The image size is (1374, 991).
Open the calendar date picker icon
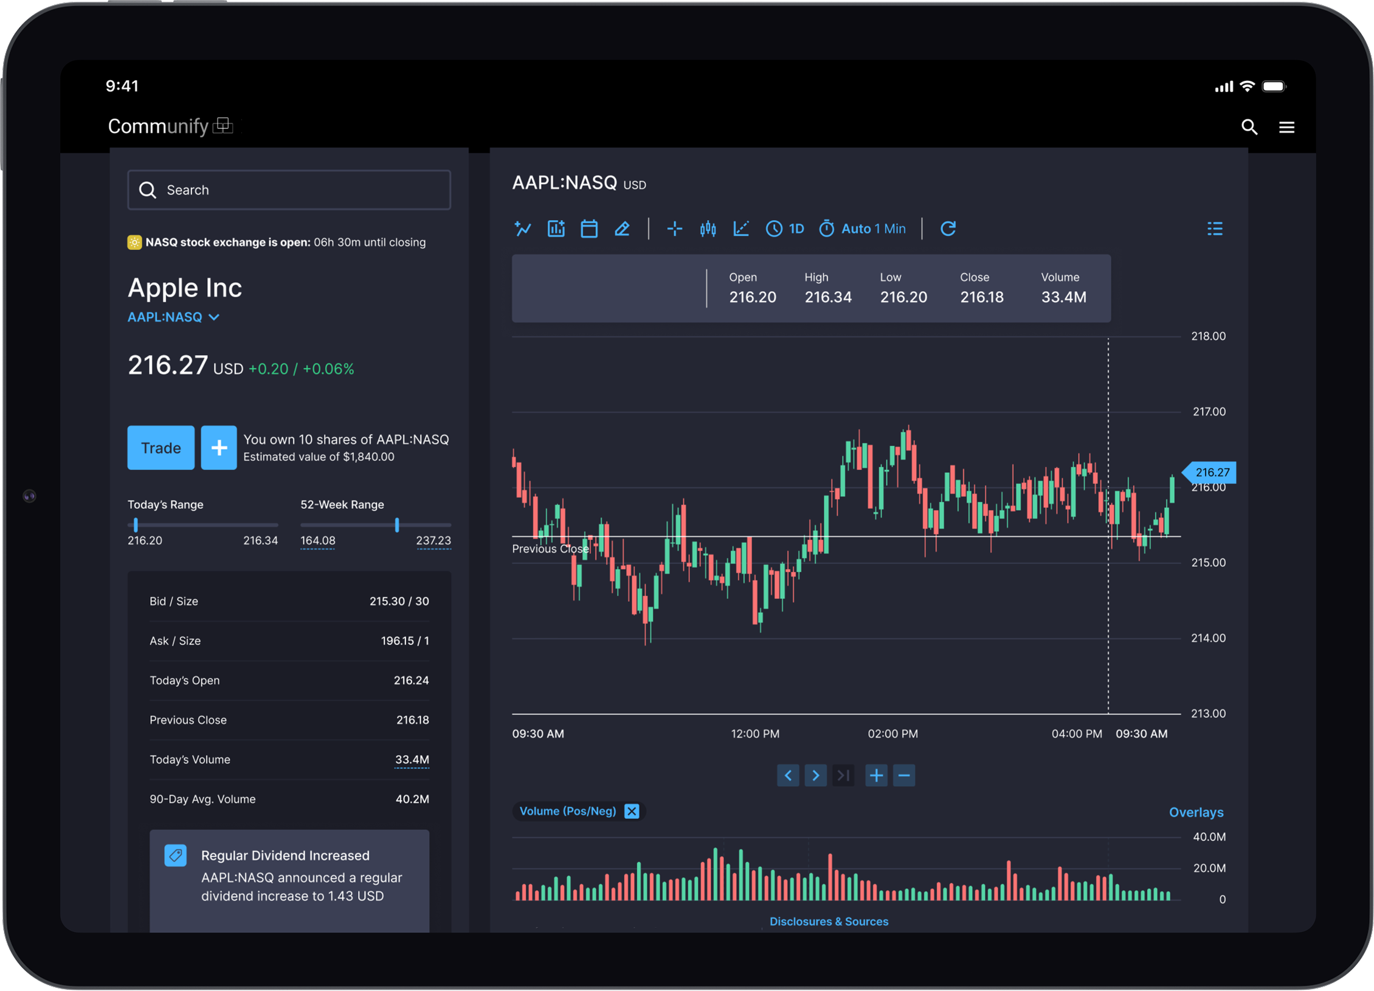point(589,229)
